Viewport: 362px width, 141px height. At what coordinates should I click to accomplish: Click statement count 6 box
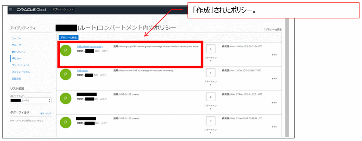tap(211, 49)
